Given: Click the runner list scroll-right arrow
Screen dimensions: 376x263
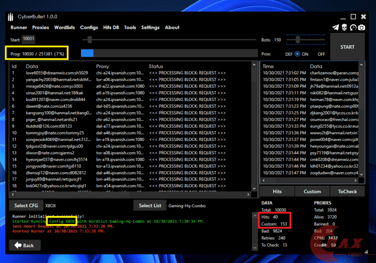Looking at the screenshot, I should point(248,195).
